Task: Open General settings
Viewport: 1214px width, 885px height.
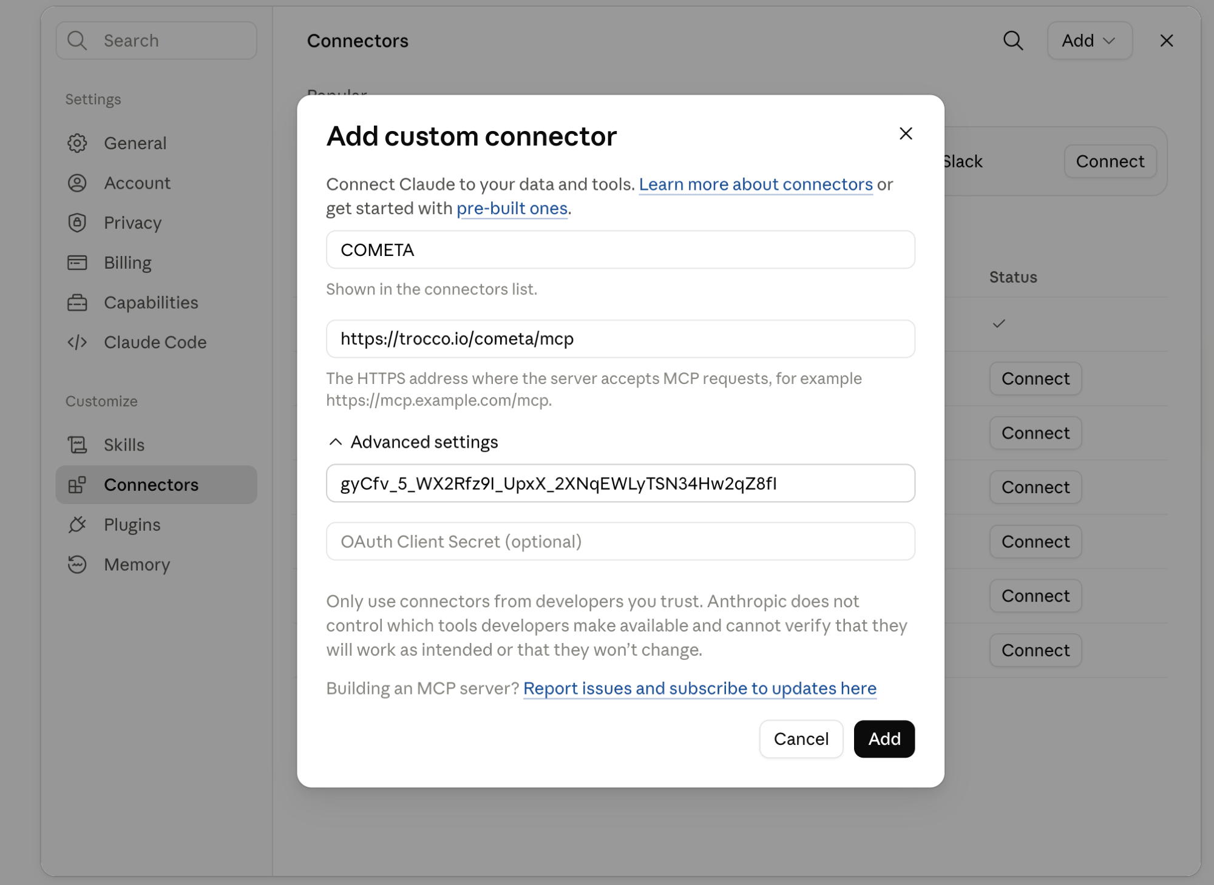Action: 157,143
